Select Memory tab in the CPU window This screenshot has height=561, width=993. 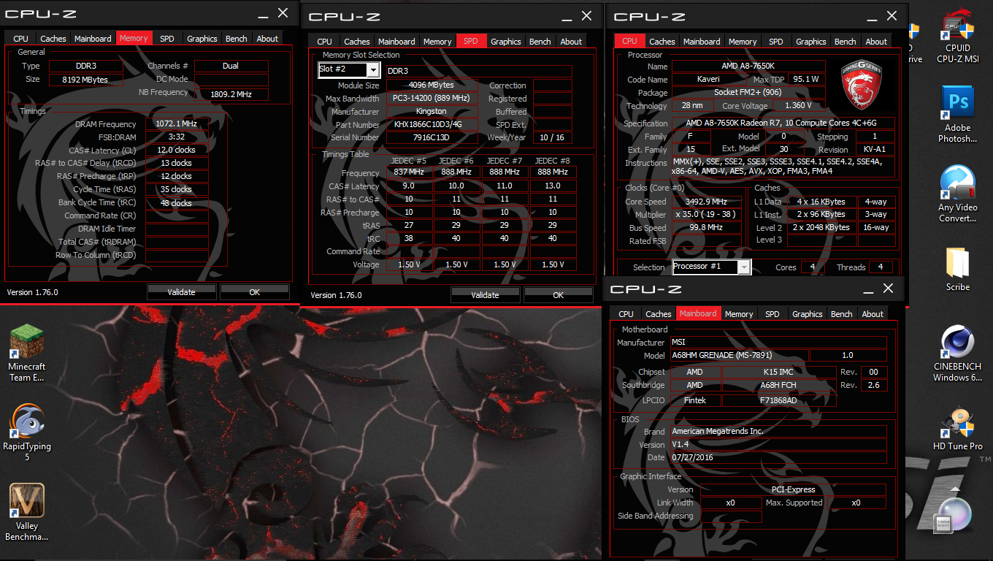click(743, 42)
